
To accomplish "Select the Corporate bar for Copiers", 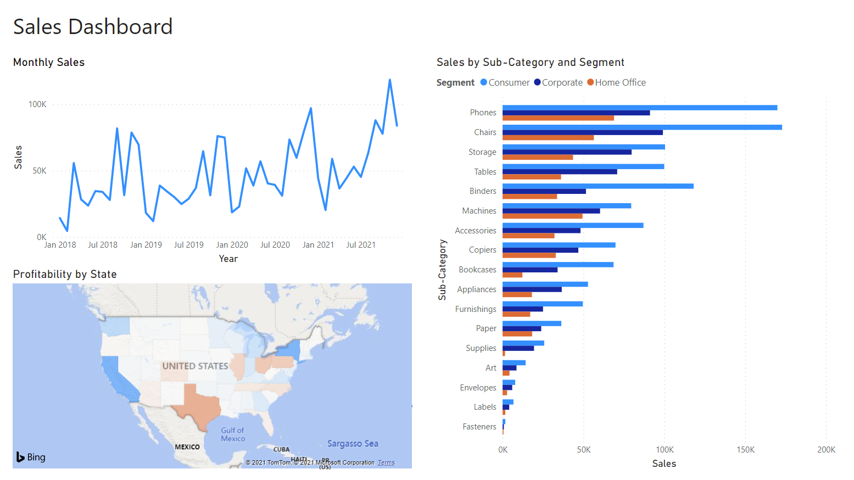I will 540,250.
